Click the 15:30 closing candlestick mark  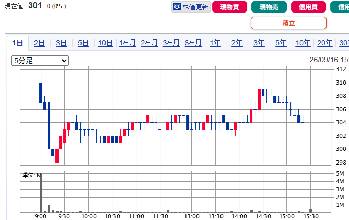(x=311, y=143)
